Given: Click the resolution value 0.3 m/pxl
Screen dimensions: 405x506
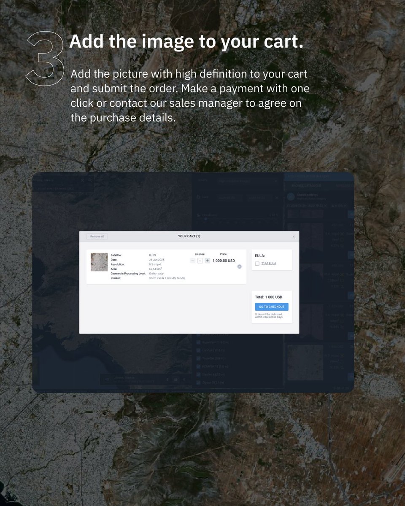Looking at the screenshot, I should 155,264.
